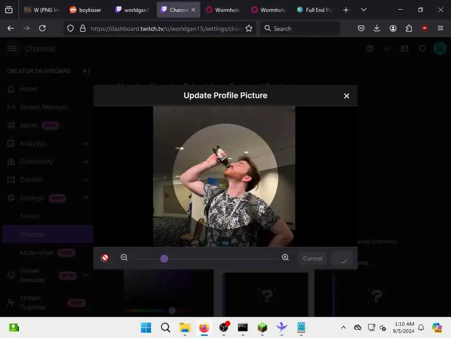Screen dimensions: 451x338
Task: Switch to the 'Full End Po' tab
Action: 314,10
